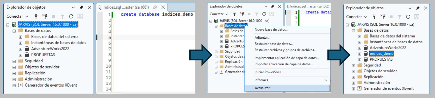The height and width of the screenshot is (98, 435).
Task: Select Instantáneas de bases de datos in right panel
Action: coord(396,42)
